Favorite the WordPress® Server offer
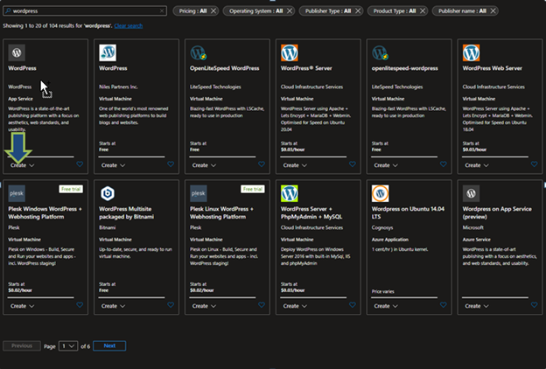The image size is (546, 369). [x=353, y=164]
